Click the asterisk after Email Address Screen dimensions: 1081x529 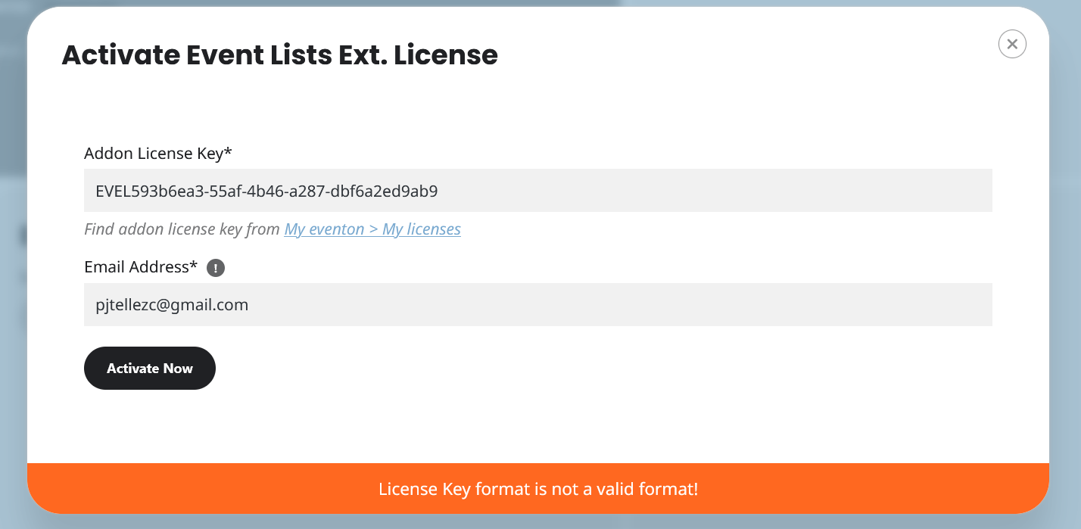[x=194, y=266]
